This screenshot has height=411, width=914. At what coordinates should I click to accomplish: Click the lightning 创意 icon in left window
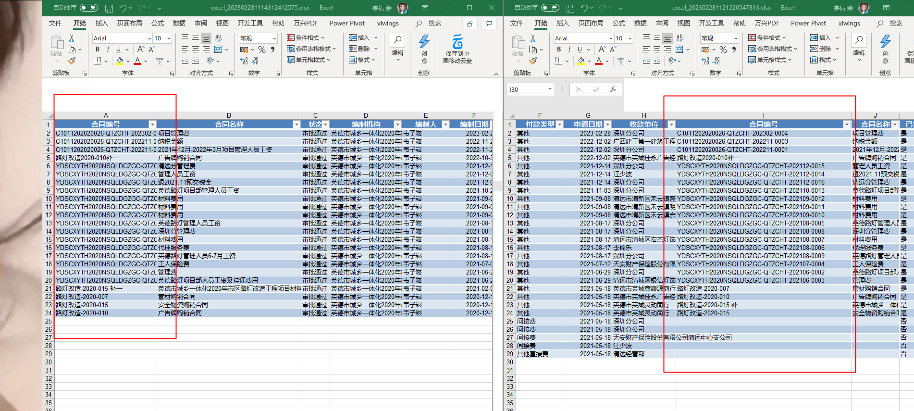tap(424, 41)
